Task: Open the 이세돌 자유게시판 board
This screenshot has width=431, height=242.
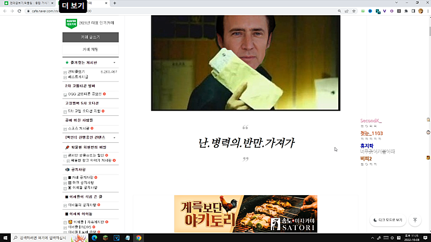Action: pyautogui.click(x=86, y=222)
